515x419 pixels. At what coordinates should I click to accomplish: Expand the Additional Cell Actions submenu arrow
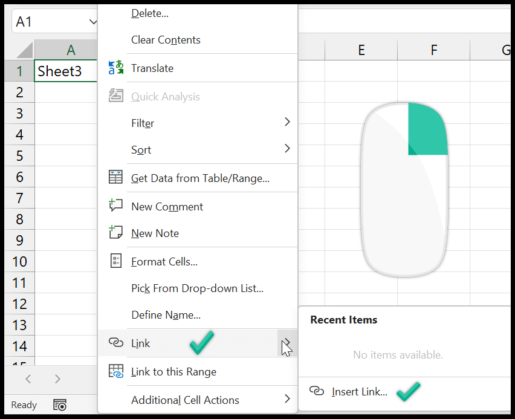point(287,399)
